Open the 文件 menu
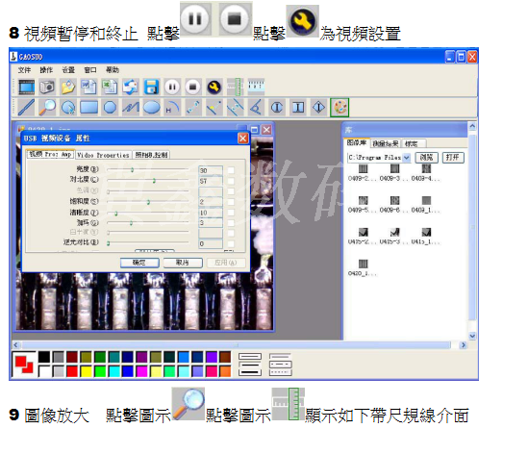Screen dimensions: 528x454 tap(24, 69)
